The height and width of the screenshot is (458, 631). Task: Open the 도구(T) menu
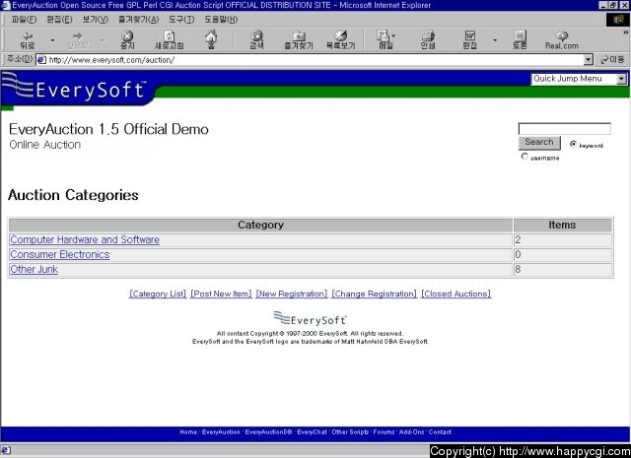pos(181,20)
